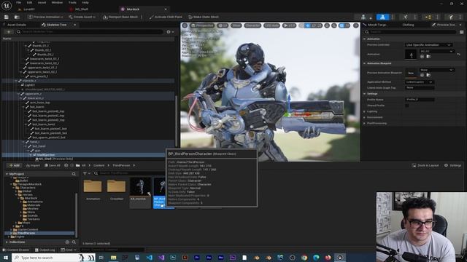
Task: Click the Profile Name input field
Action: tap(420, 100)
